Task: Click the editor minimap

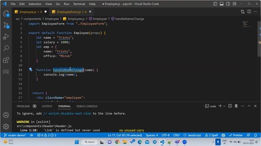Action: pyautogui.click(x=248, y=24)
